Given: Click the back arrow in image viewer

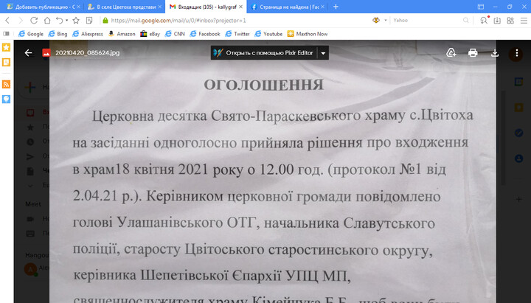Looking at the screenshot, I should point(29,53).
